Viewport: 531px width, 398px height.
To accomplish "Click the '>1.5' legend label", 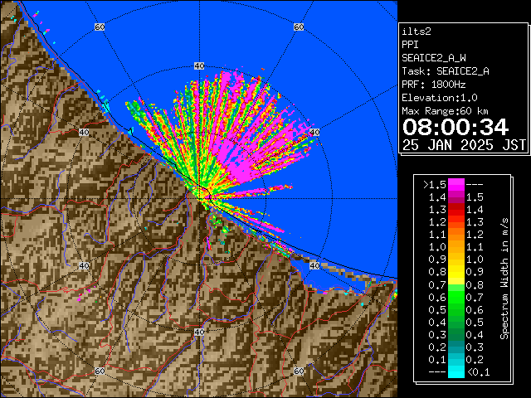I will [x=435, y=185].
